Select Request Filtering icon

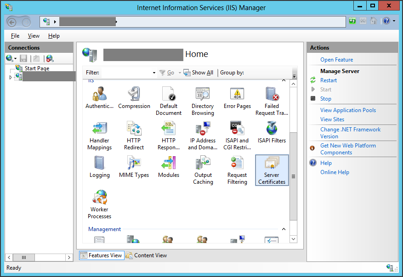[x=237, y=170]
